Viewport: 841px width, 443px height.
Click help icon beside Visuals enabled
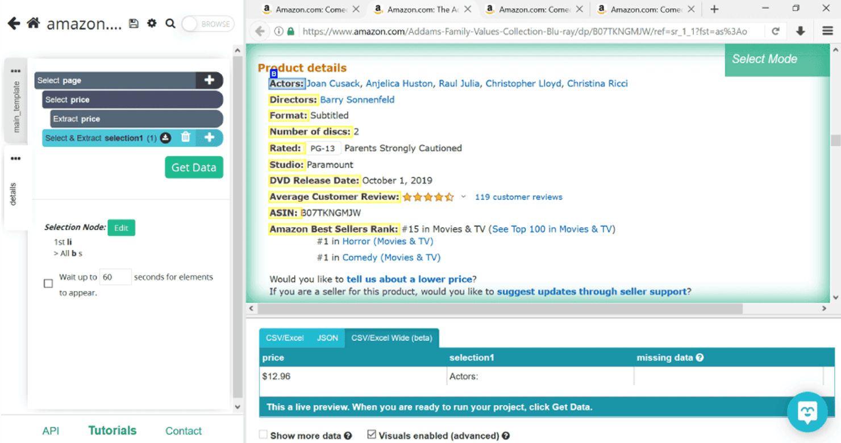click(506, 436)
